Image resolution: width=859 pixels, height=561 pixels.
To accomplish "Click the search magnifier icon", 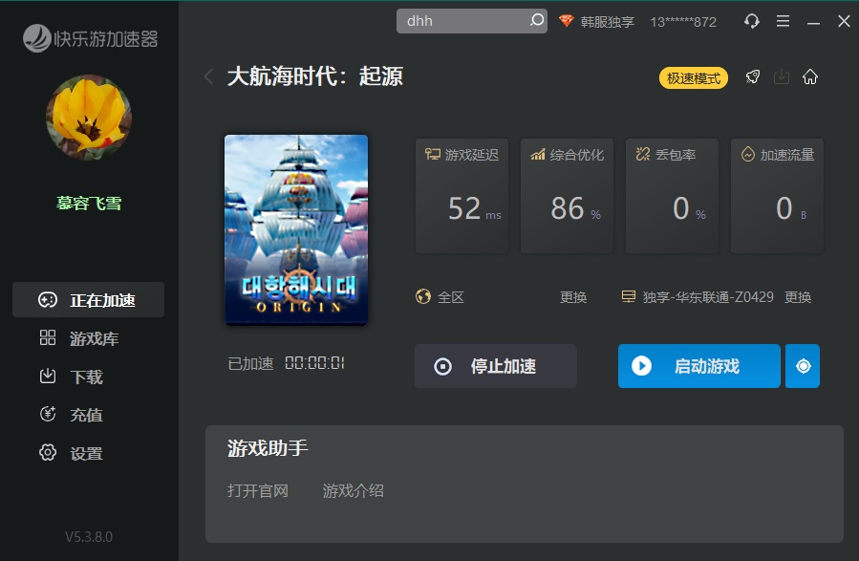I will coord(536,20).
